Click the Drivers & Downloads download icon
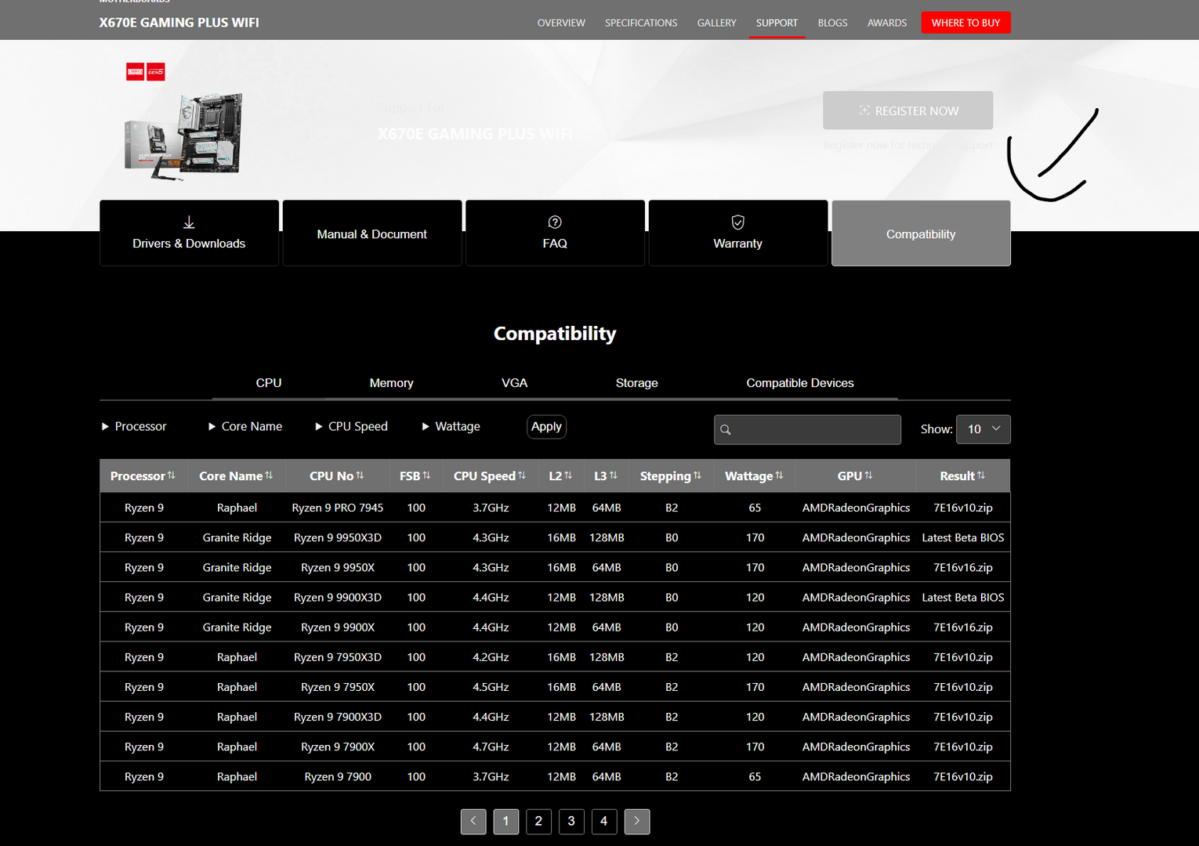 189,222
